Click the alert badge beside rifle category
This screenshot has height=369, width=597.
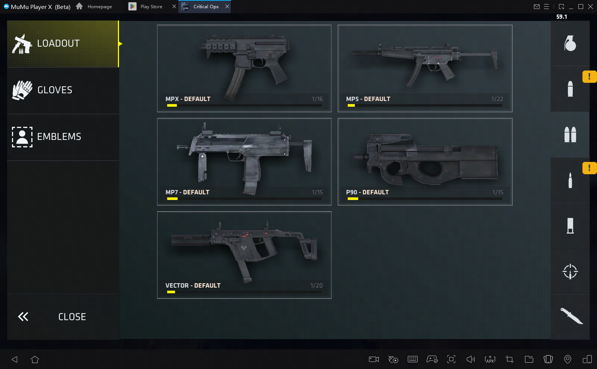pos(590,168)
